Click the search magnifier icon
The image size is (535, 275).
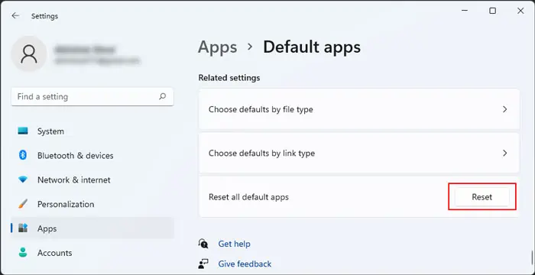click(x=162, y=96)
